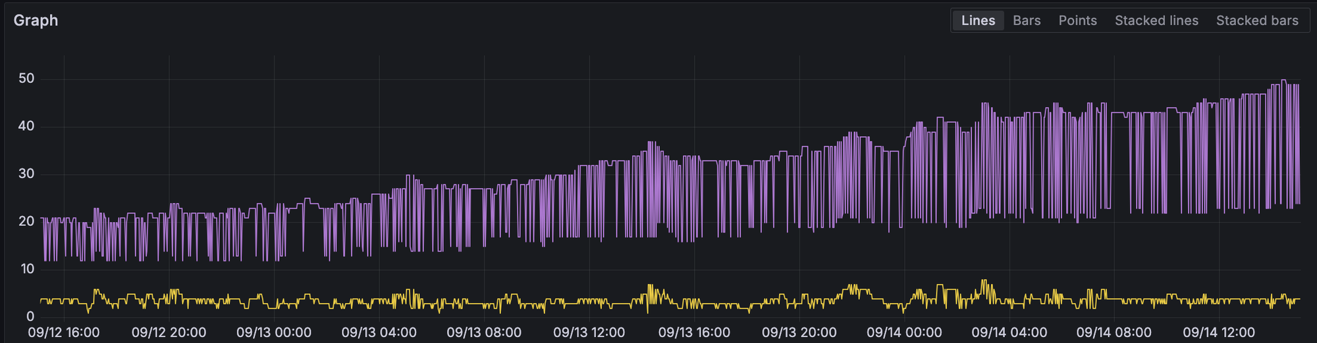Screen dimensions: 1317x343
Task: Switch graph style to Bars
Action: click(x=1027, y=20)
